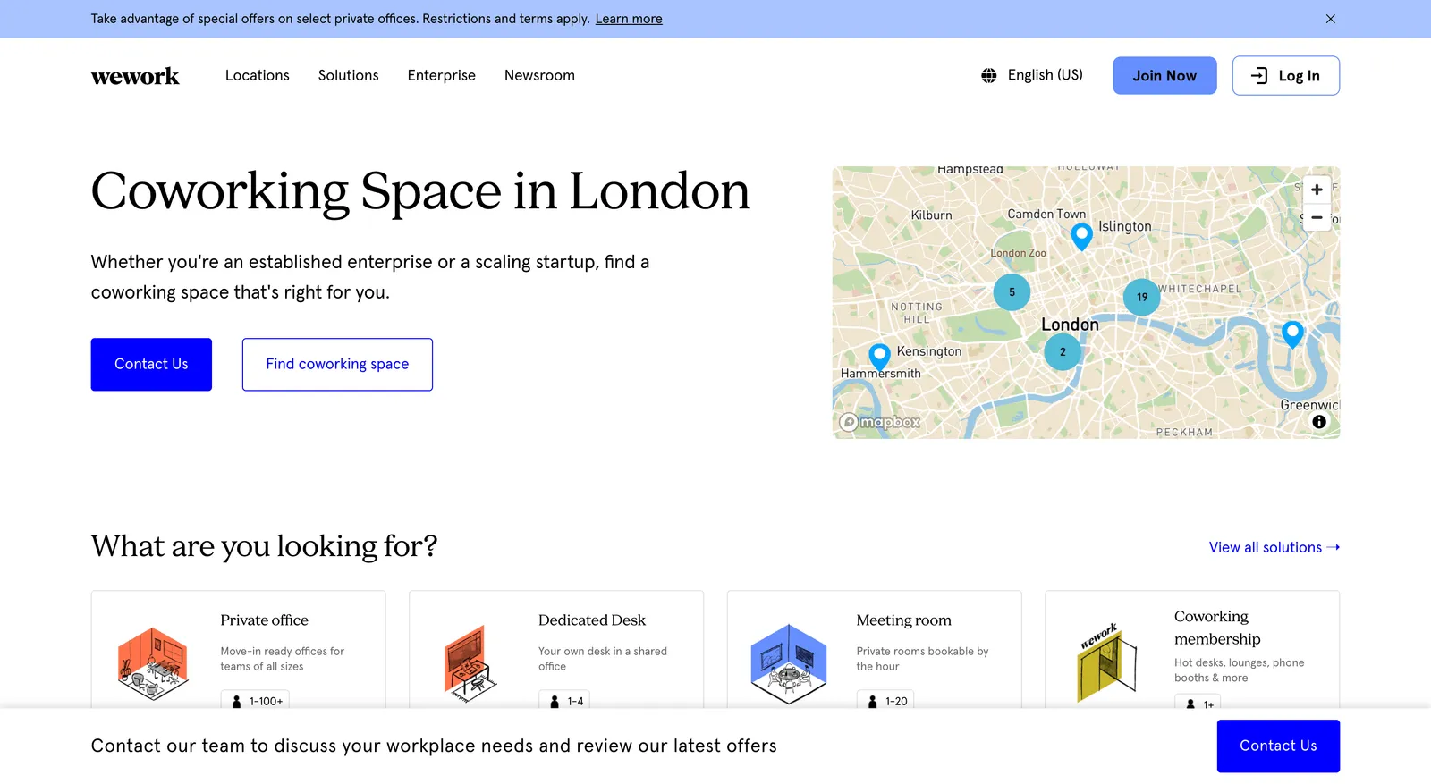Click the Kensington label on the map

click(x=929, y=351)
